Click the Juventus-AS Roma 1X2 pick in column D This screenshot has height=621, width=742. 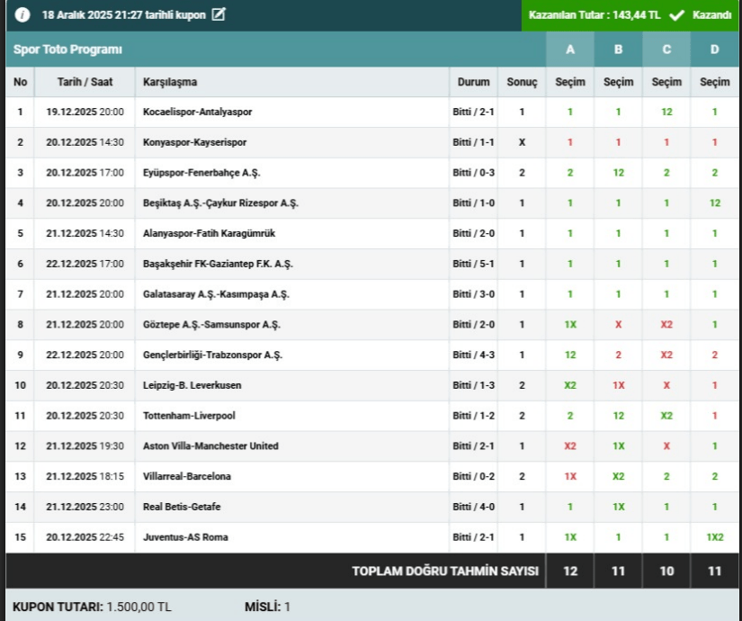coord(715,537)
